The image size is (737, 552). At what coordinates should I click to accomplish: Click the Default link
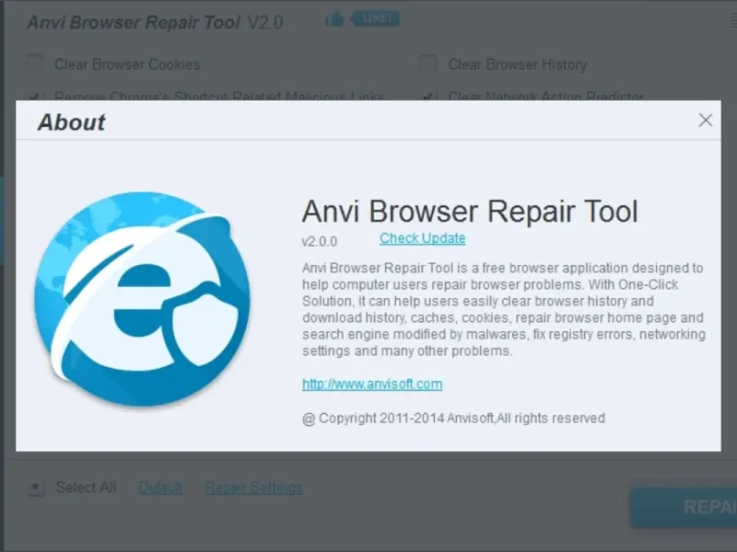[x=160, y=488]
